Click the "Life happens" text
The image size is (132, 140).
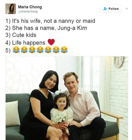pos(29,43)
